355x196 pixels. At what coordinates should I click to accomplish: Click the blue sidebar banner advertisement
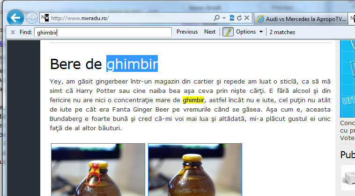pyautogui.click(x=348, y=79)
